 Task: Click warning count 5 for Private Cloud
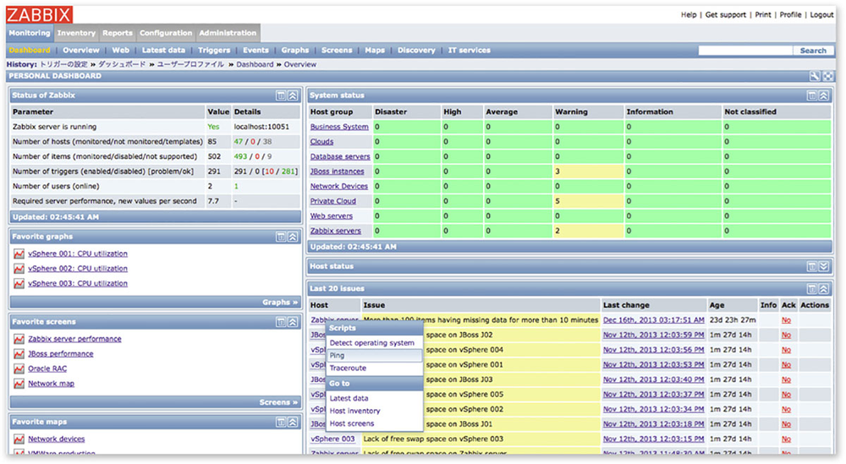558,201
